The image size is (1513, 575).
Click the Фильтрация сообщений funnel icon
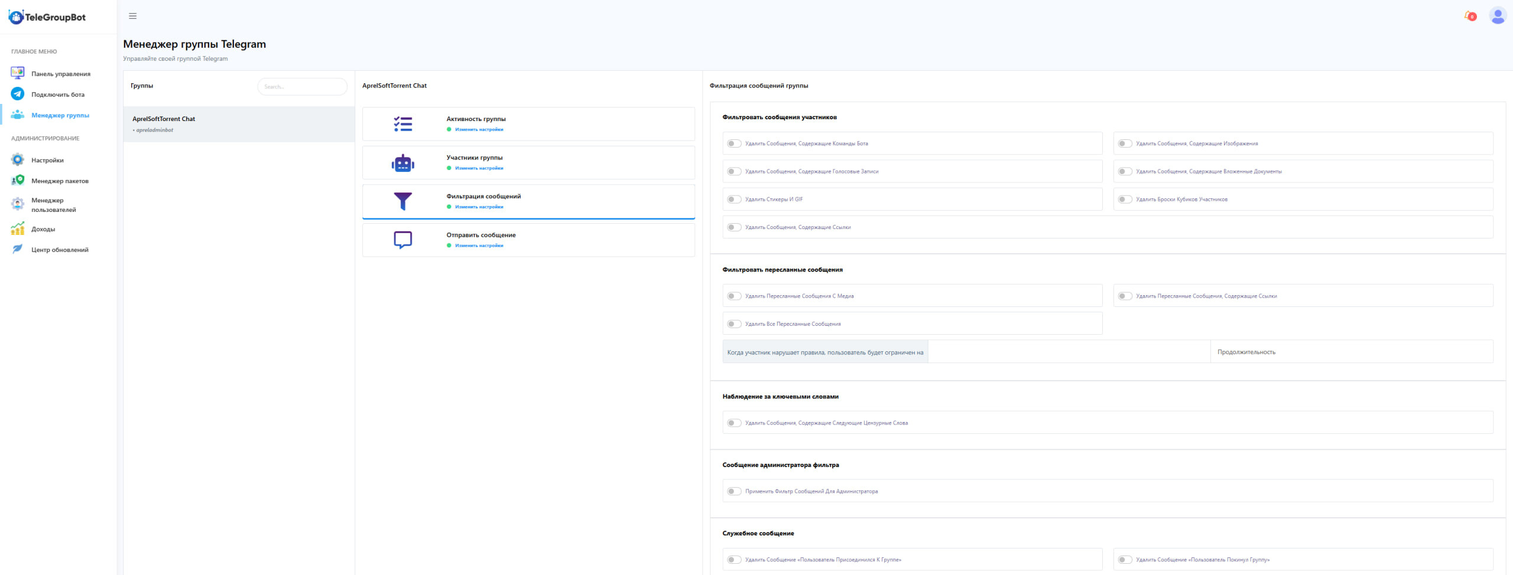point(403,201)
